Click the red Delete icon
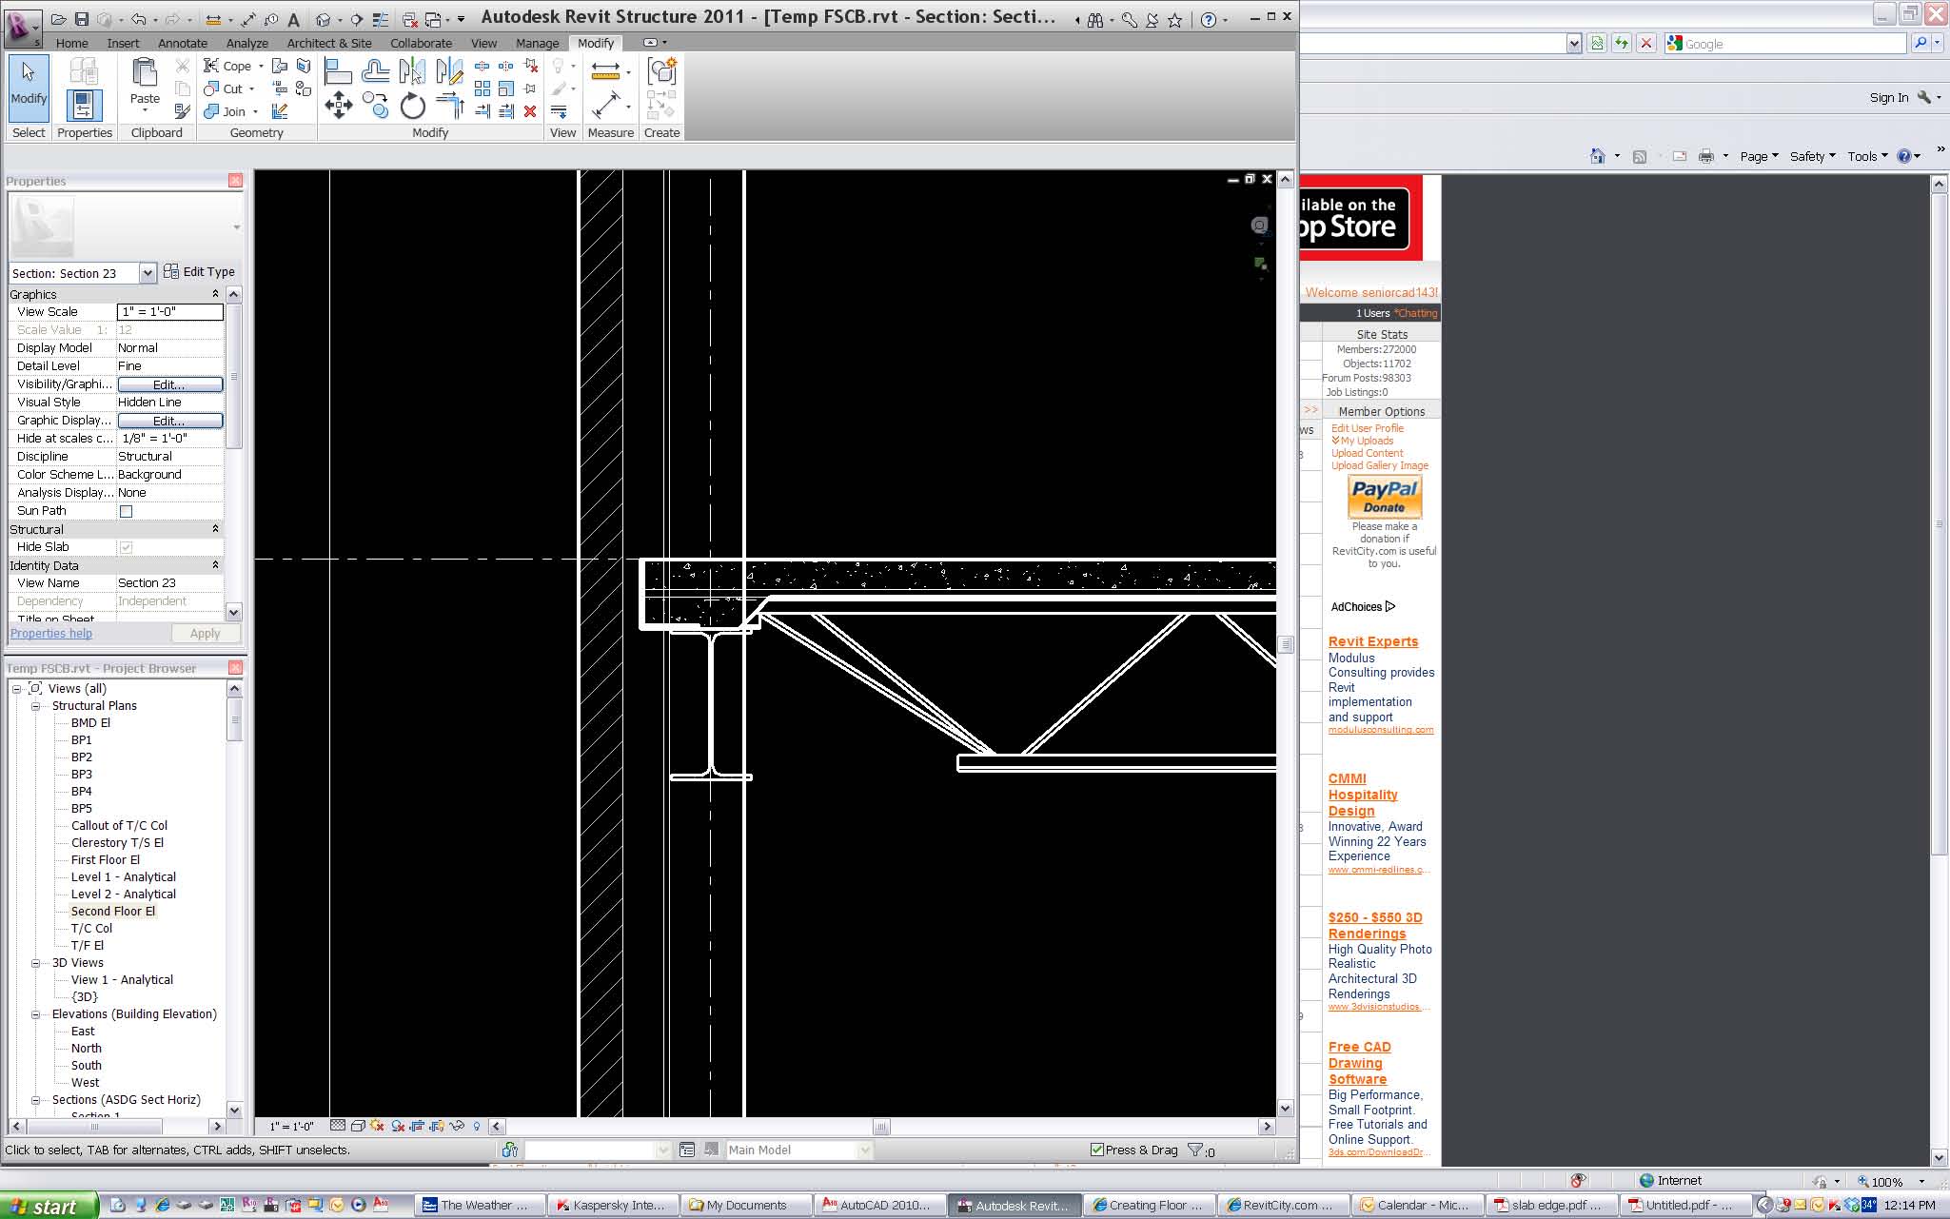Viewport: 1950px width, 1219px height. tap(530, 111)
